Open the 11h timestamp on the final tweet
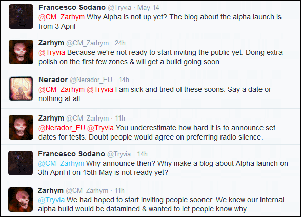The height and width of the screenshot is (217, 301). (119, 190)
